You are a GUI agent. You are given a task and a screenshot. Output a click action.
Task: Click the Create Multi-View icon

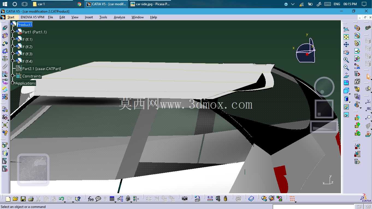pyautogui.click(x=346, y=83)
